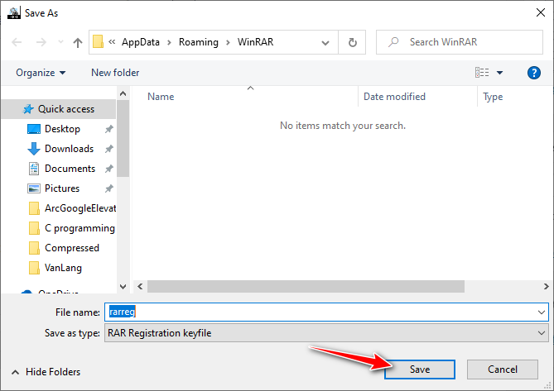Go up one folder level
Viewport: 554px width, 391px height.
78,42
